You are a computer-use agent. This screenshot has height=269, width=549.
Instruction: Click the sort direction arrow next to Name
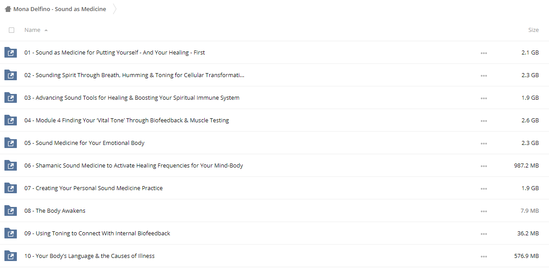tap(46, 31)
